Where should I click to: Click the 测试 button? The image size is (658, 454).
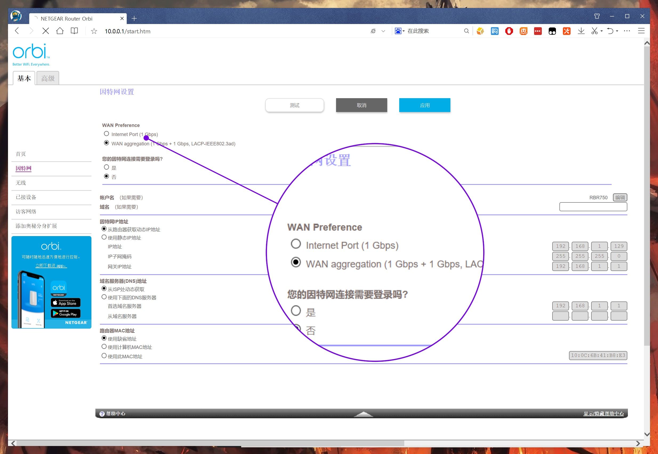[x=294, y=105]
